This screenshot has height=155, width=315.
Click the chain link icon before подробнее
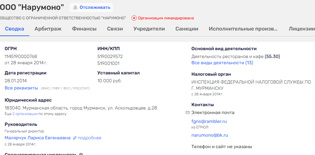point(74,138)
